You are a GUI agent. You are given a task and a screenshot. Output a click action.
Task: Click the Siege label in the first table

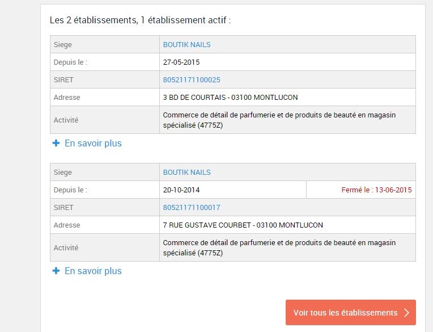(63, 45)
